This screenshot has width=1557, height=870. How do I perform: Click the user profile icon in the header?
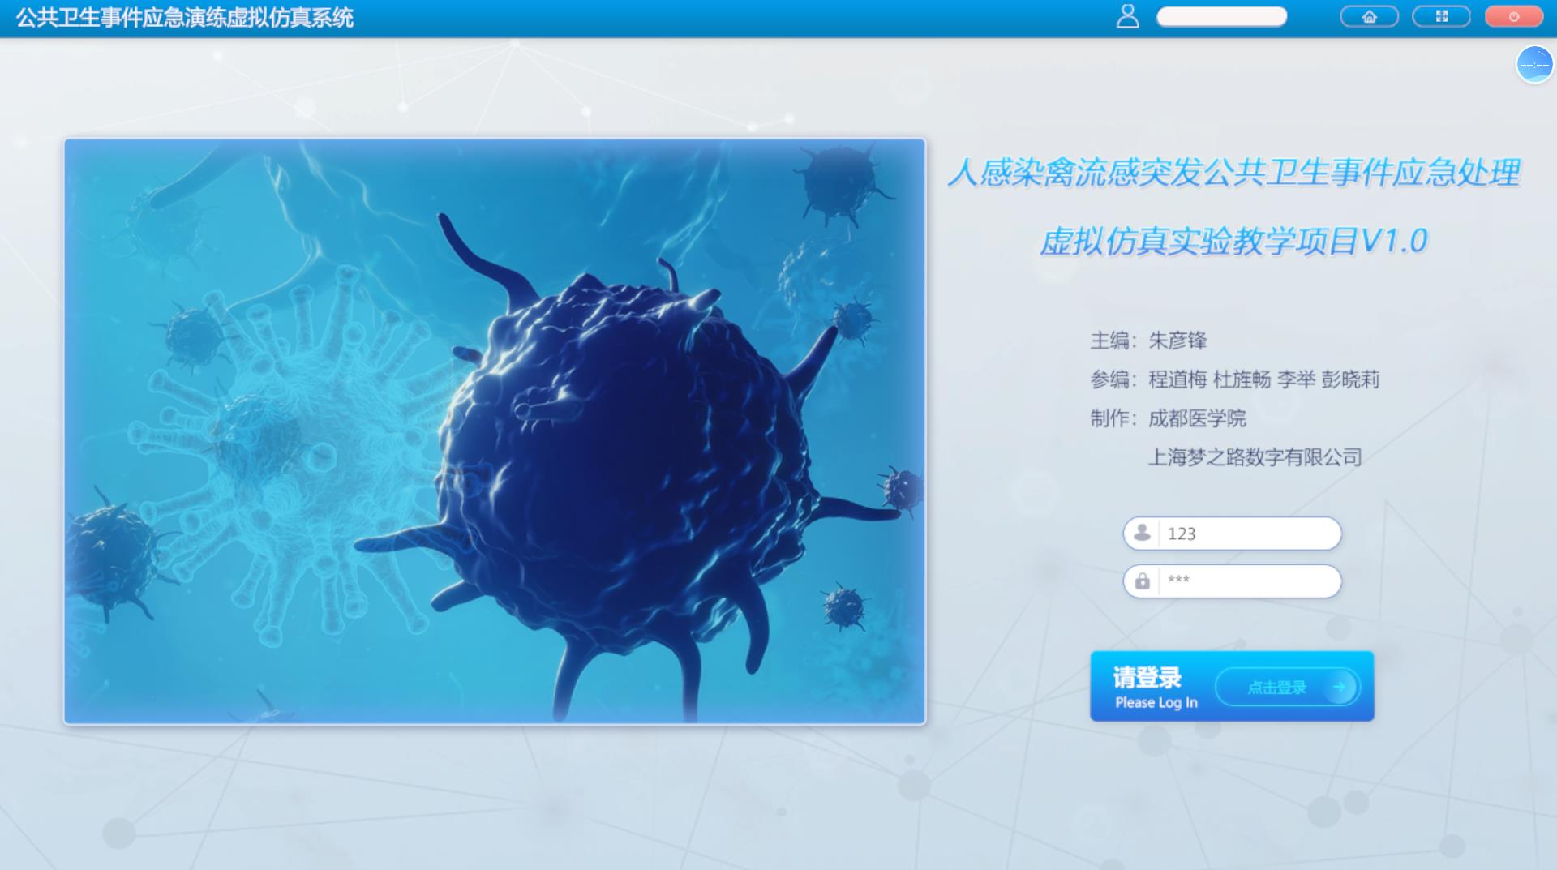point(1127,16)
